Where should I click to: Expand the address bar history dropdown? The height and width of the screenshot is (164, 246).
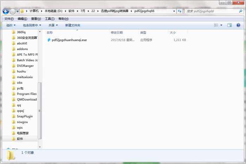174,11
